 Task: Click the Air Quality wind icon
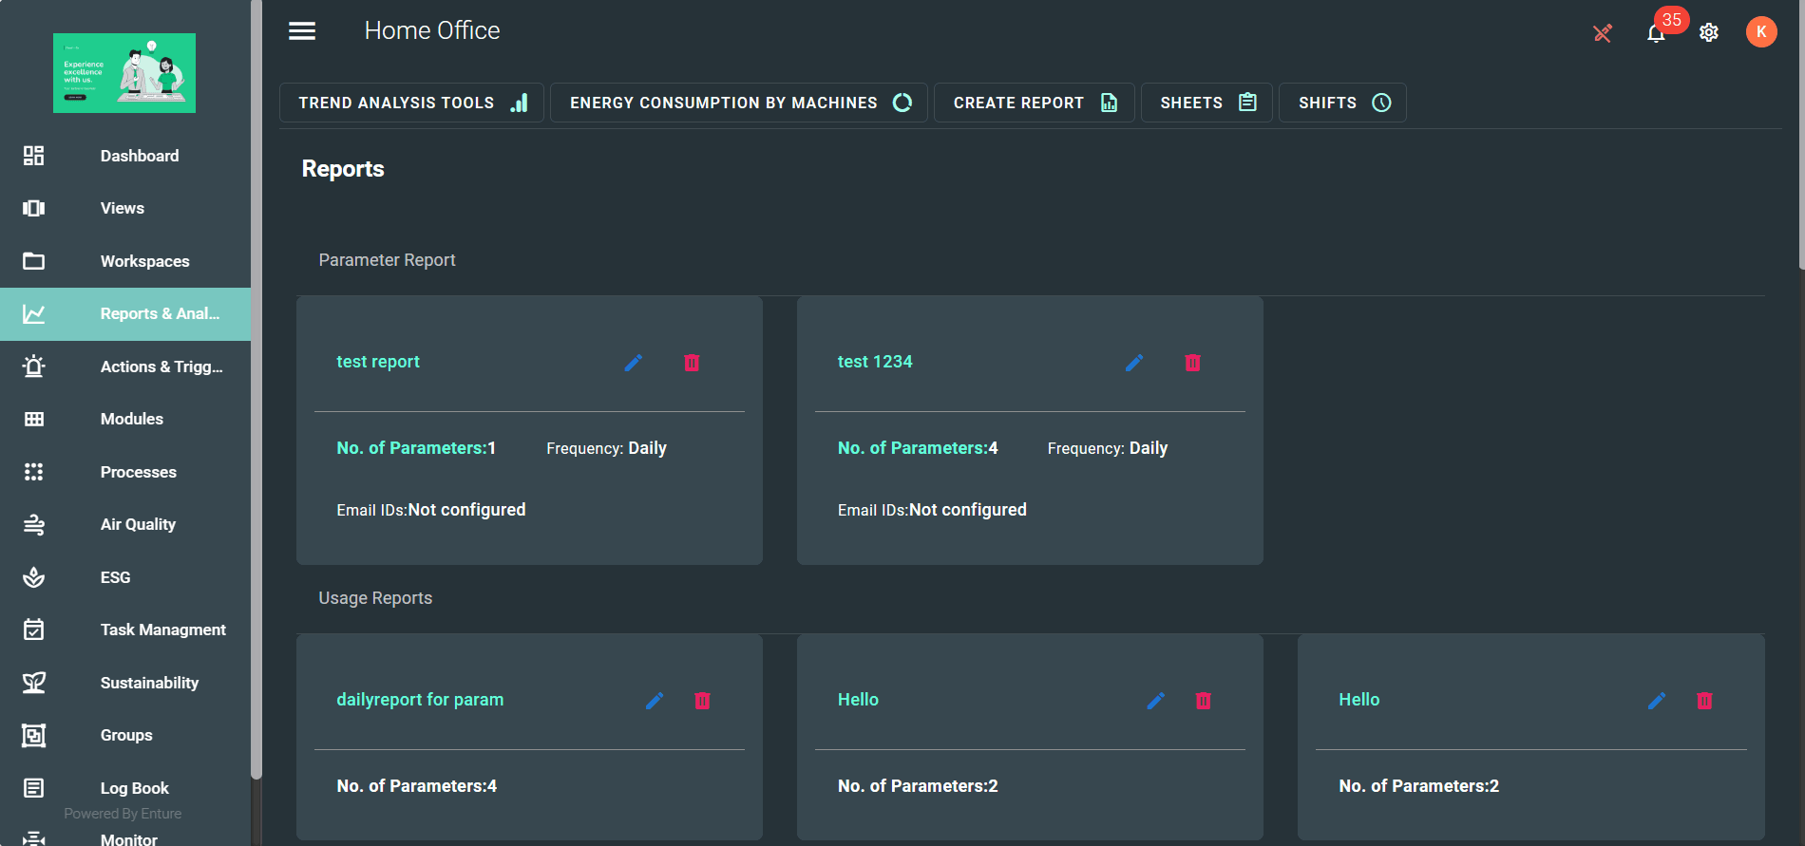[x=34, y=524]
